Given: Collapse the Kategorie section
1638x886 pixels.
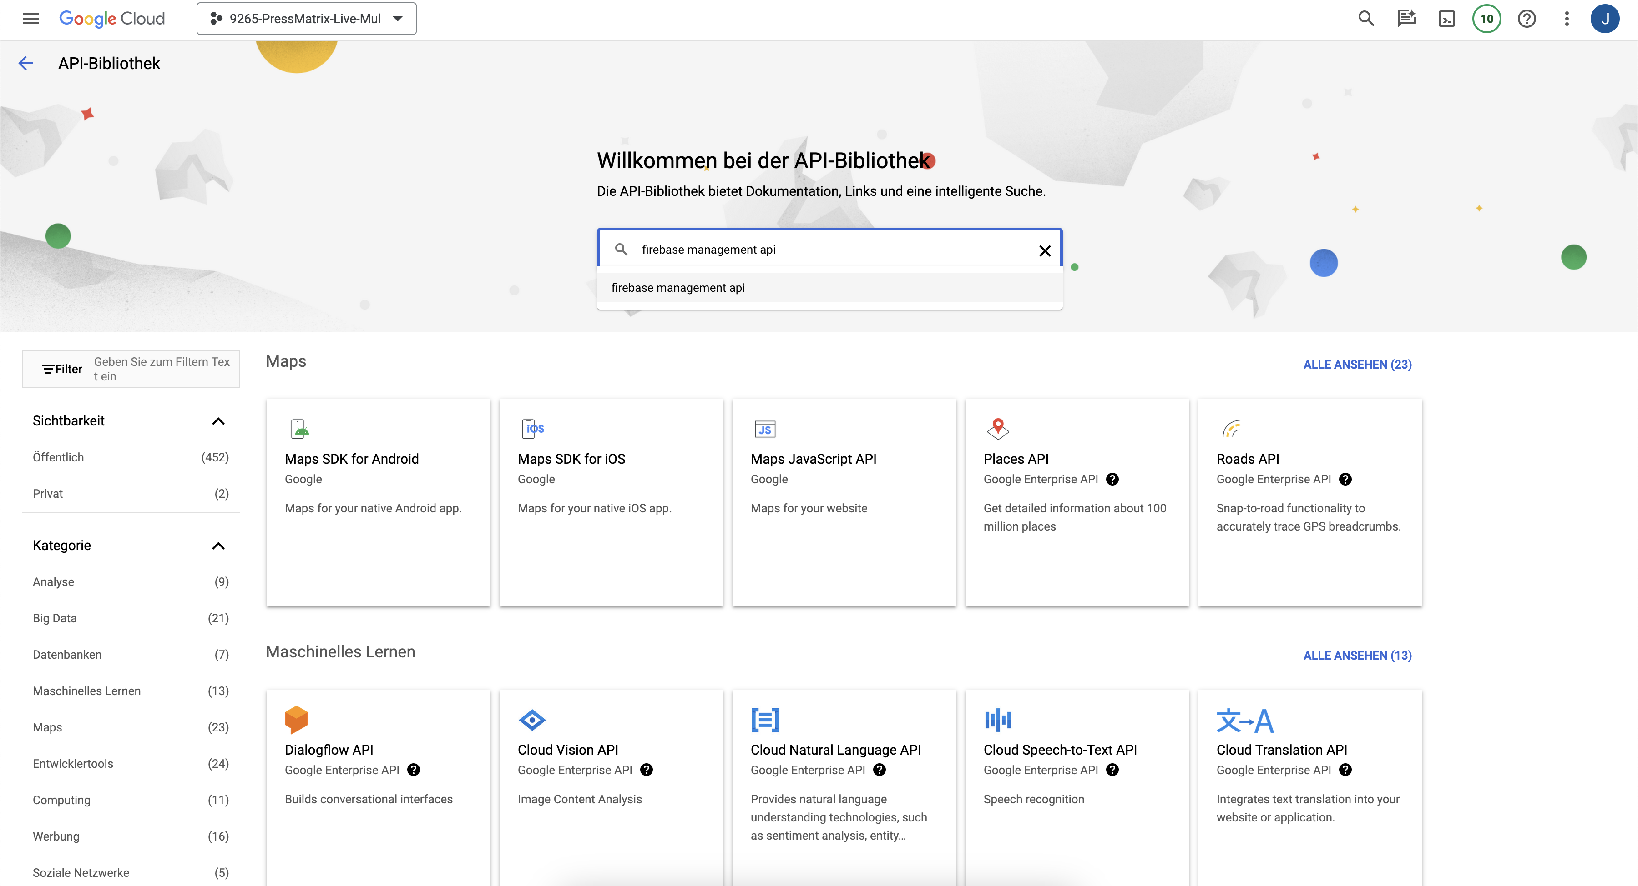Looking at the screenshot, I should [218, 546].
